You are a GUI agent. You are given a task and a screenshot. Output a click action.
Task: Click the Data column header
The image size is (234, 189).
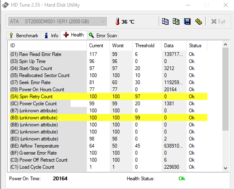(x=174, y=46)
